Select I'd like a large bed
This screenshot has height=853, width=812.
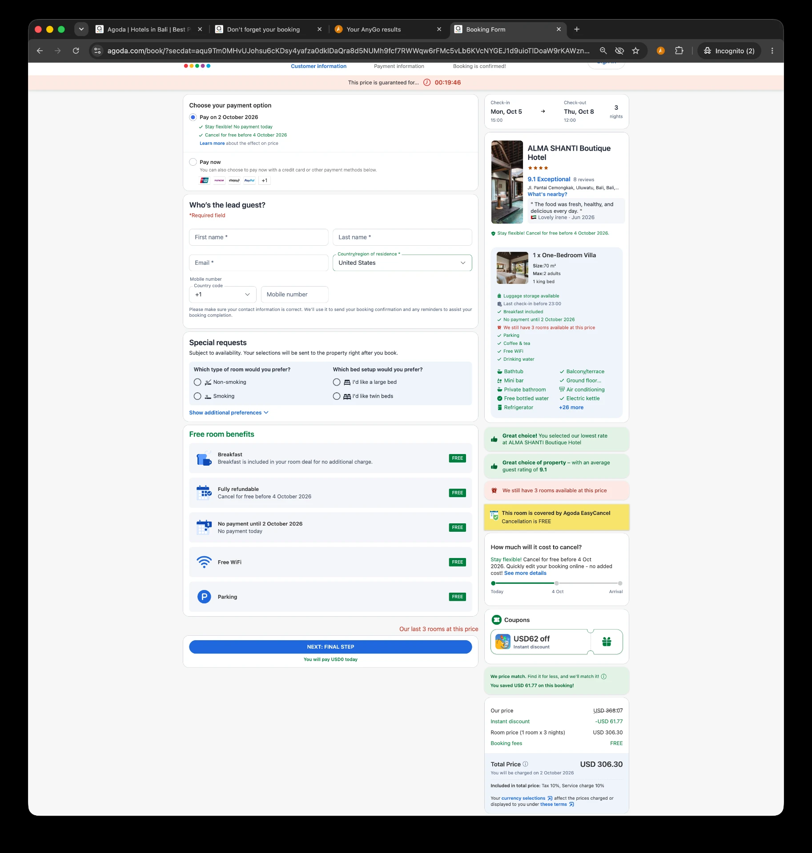coord(337,382)
